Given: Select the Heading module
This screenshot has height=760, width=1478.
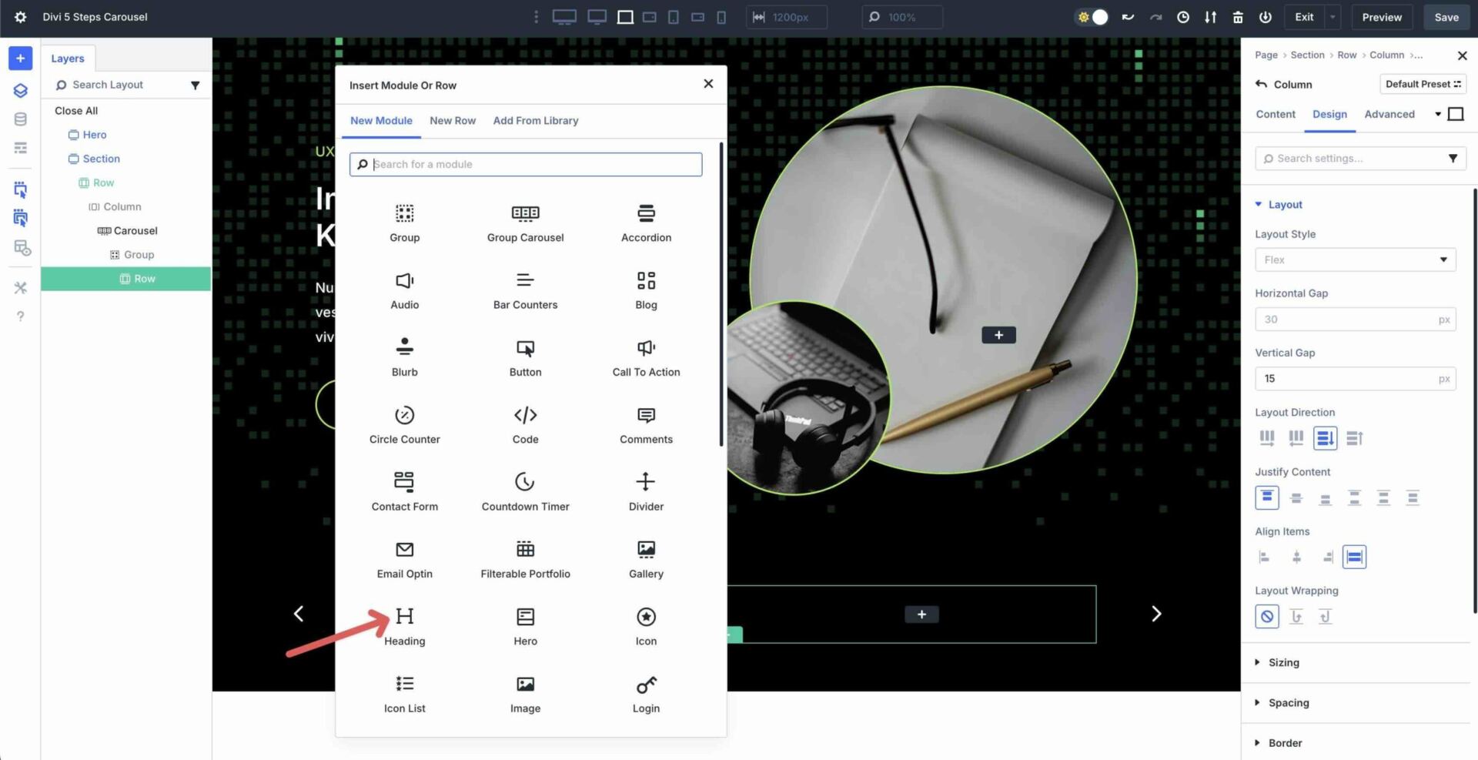Looking at the screenshot, I should pyautogui.click(x=404, y=624).
